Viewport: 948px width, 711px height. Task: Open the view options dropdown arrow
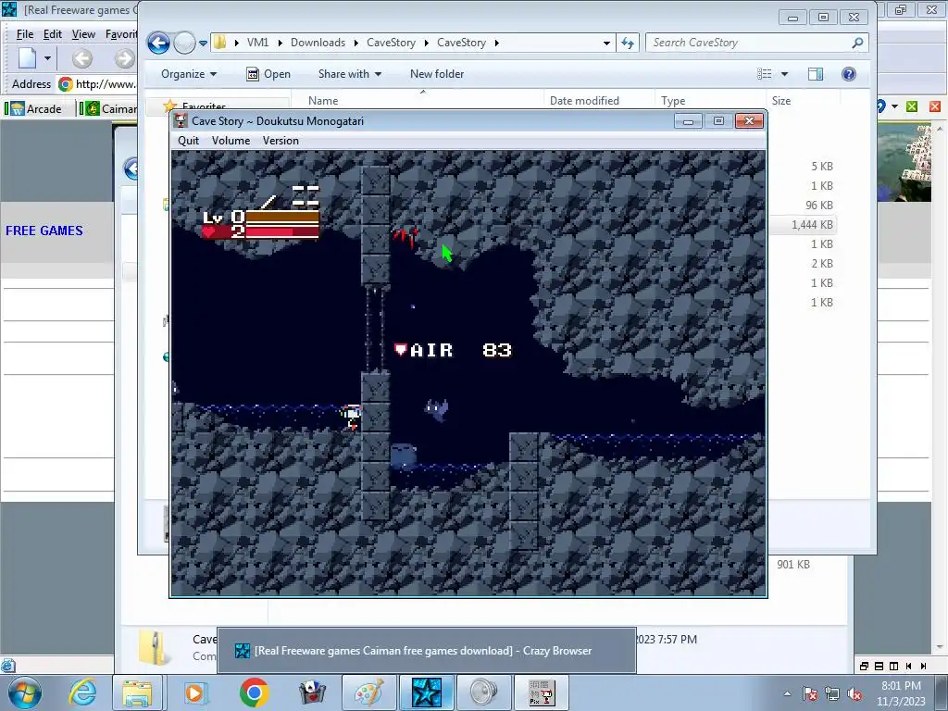pyautogui.click(x=784, y=74)
